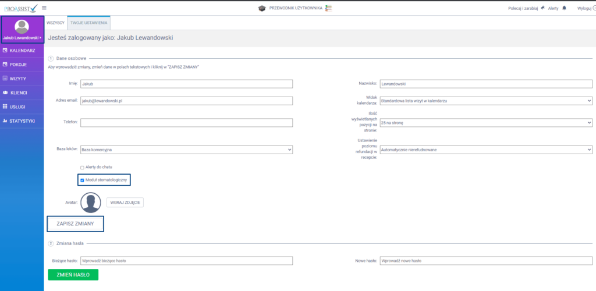
Task: Click the Wgraj zdjęcie upload button
Action: [125, 203]
